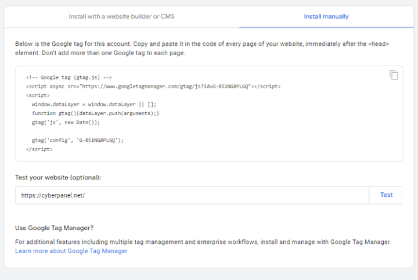Click the 'For additional features' description text
Viewport: 418px width, 280px height.
click(x=203, y=242)
